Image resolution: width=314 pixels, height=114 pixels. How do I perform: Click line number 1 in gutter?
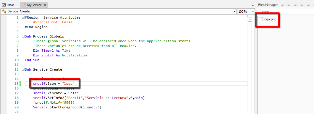[x=17, y=17]
